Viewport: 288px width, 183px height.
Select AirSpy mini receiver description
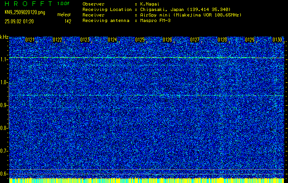pos(190,15)
